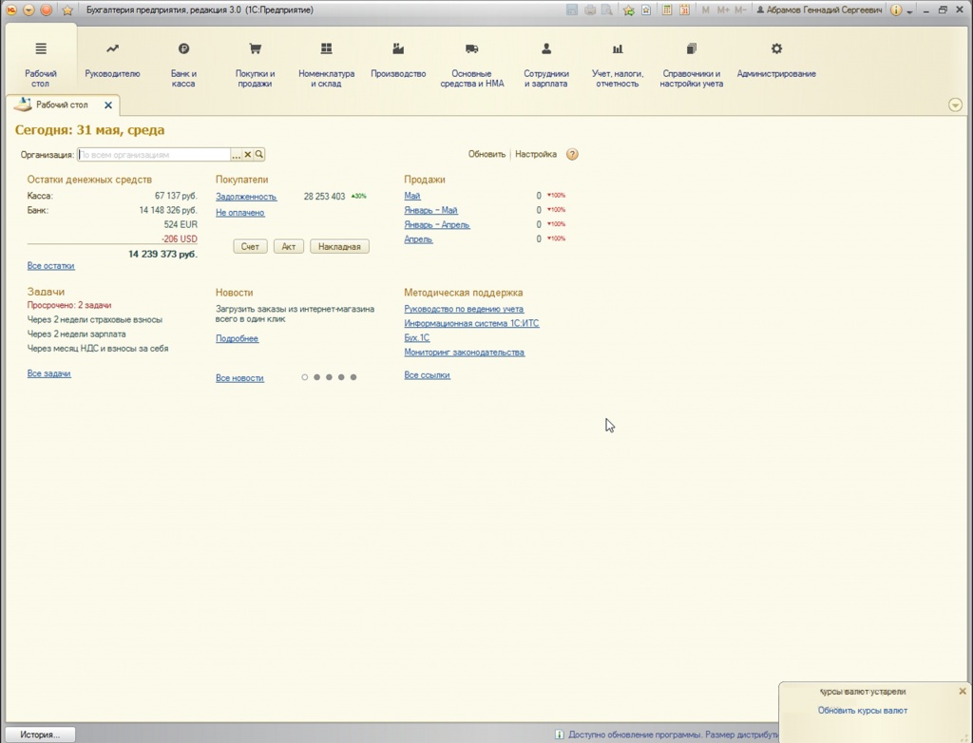Click the Накладная button
The width and height of the screenshot is (973, 743).
[339, 246]
